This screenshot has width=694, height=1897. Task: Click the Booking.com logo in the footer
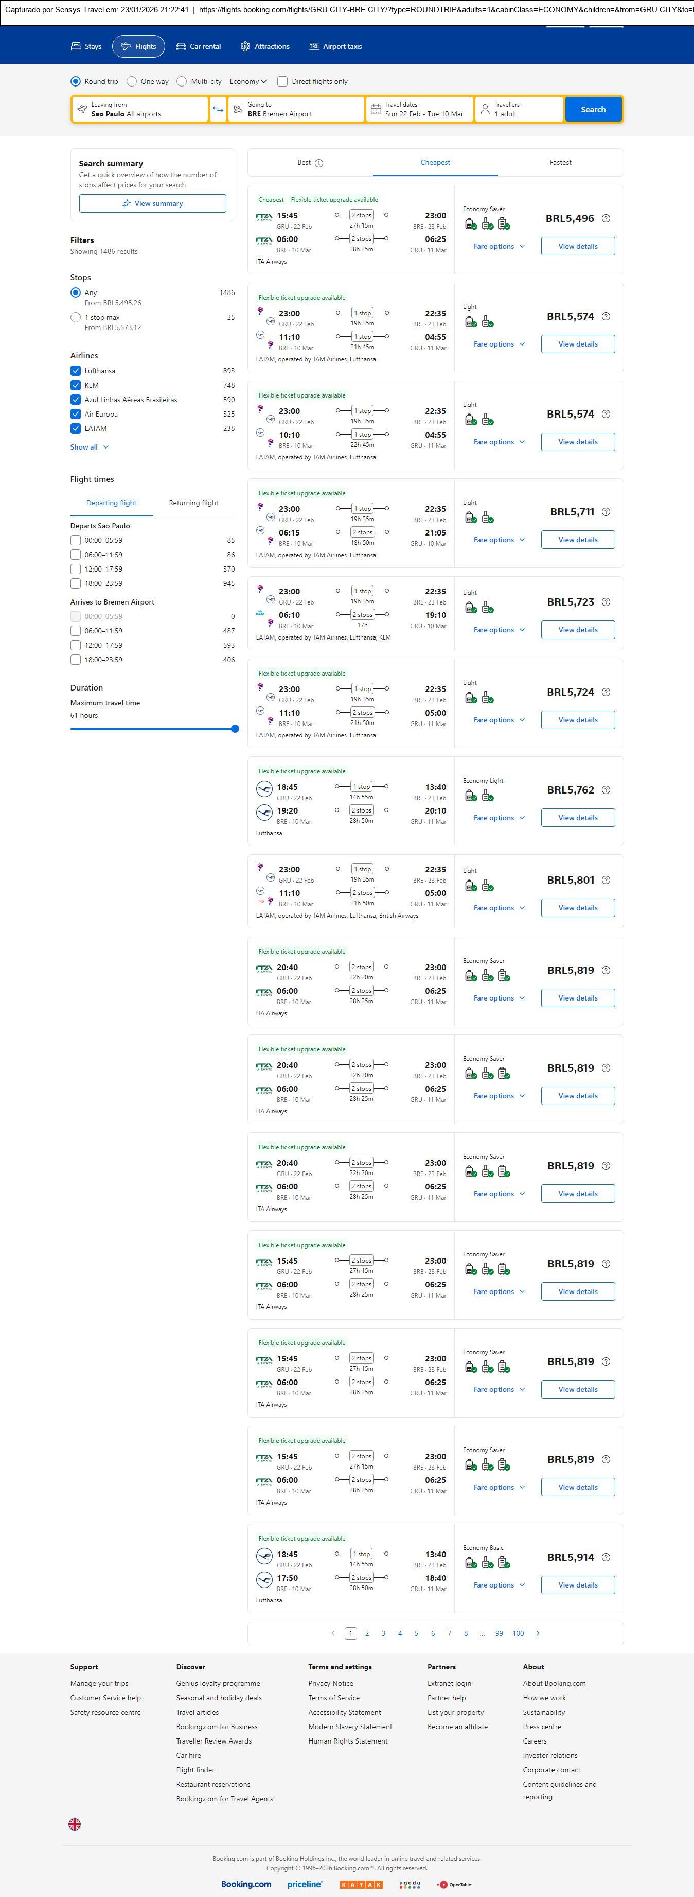246,1884
